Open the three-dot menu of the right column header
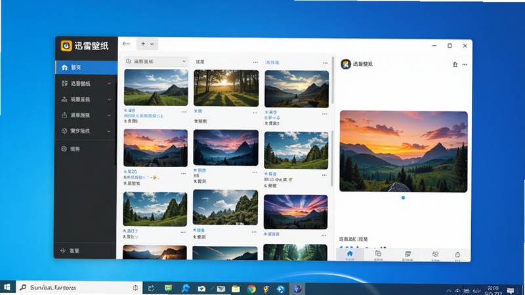525x295 pixels. [325, 63]
